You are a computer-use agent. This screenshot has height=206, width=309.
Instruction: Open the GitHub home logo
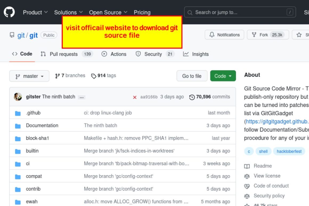pos(10,12)
